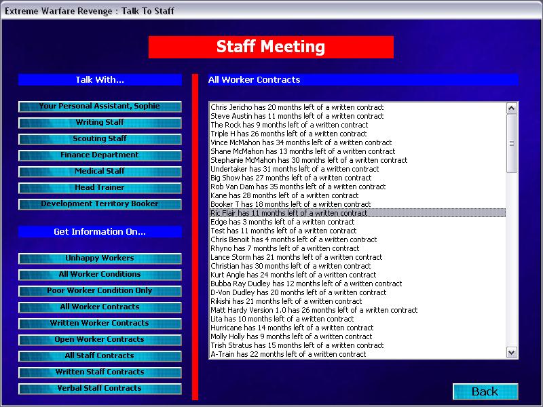This screenshot has height=407, width=543.
Task: Talk with the Scouting Staff
Action: point(100,139)
